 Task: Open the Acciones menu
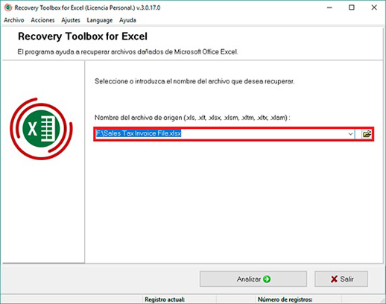pyautogui.click(x=42, y=20)
